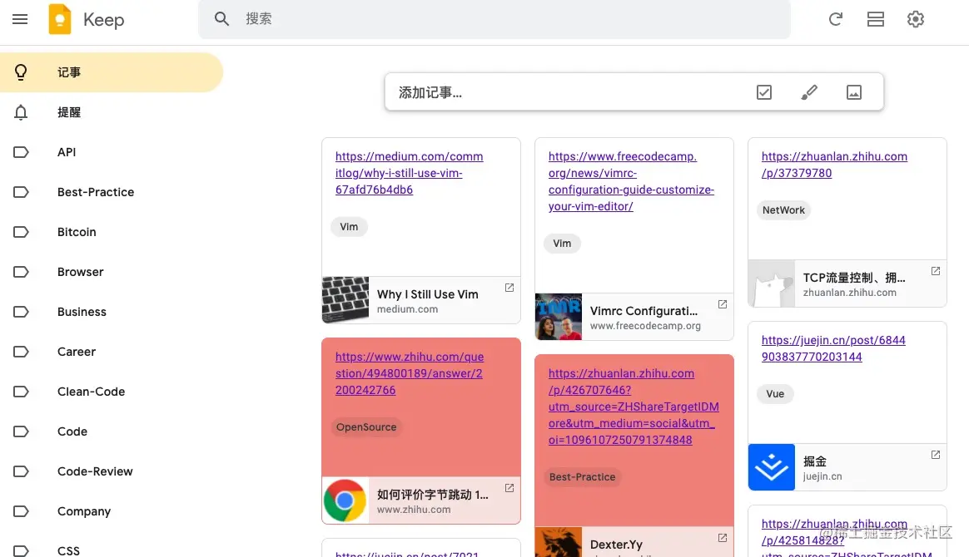This screenshot has width=969, height=557.
Task: Click the blue 掘金 logo thumbnail
Action: [x=771, y=467]
